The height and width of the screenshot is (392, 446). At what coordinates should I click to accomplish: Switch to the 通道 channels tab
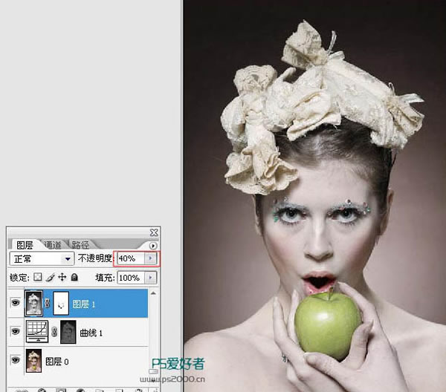click(53, 245)
